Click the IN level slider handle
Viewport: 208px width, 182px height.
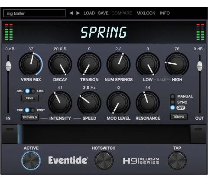[x=8, y=66]
